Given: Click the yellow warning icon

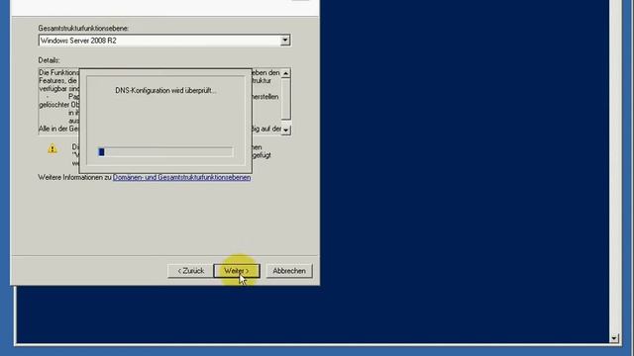Looking at the screenshot, I should [53, 148].
